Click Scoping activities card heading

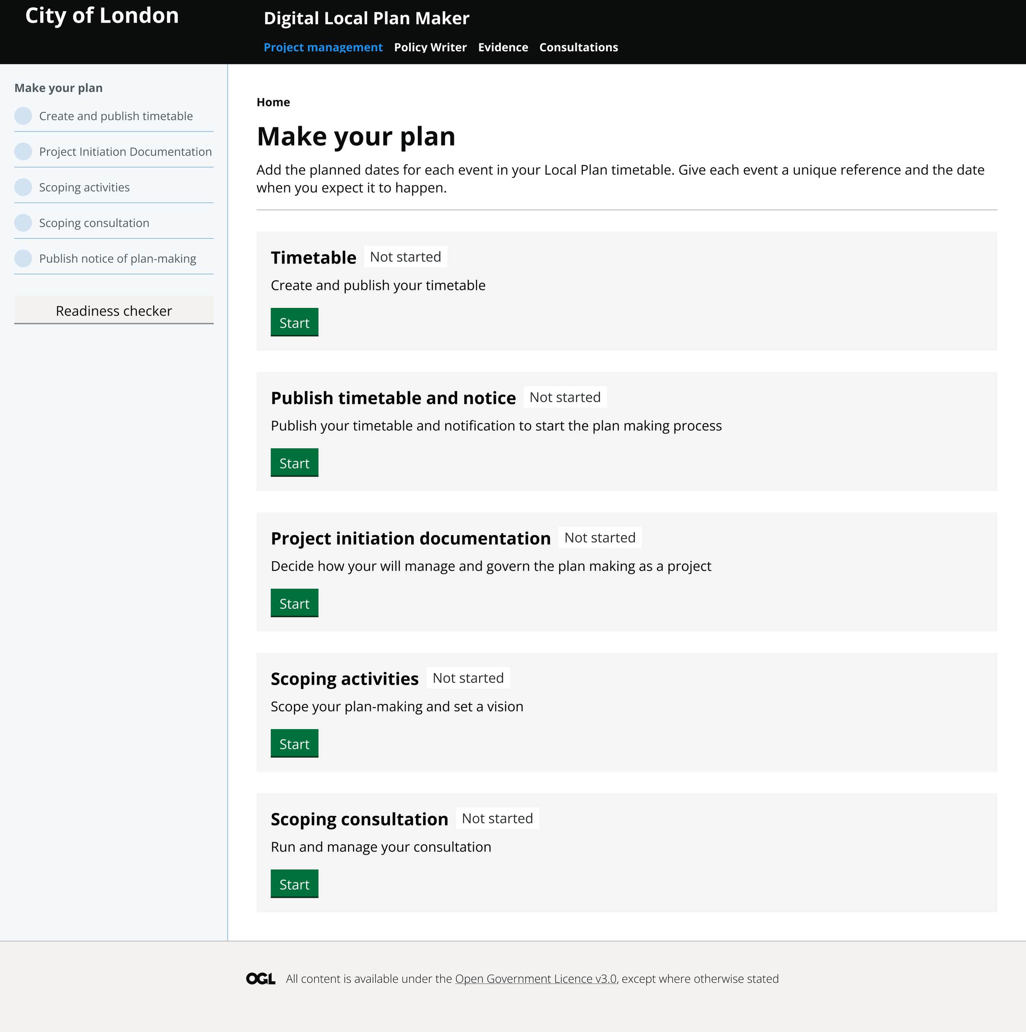tap(344, 679)
